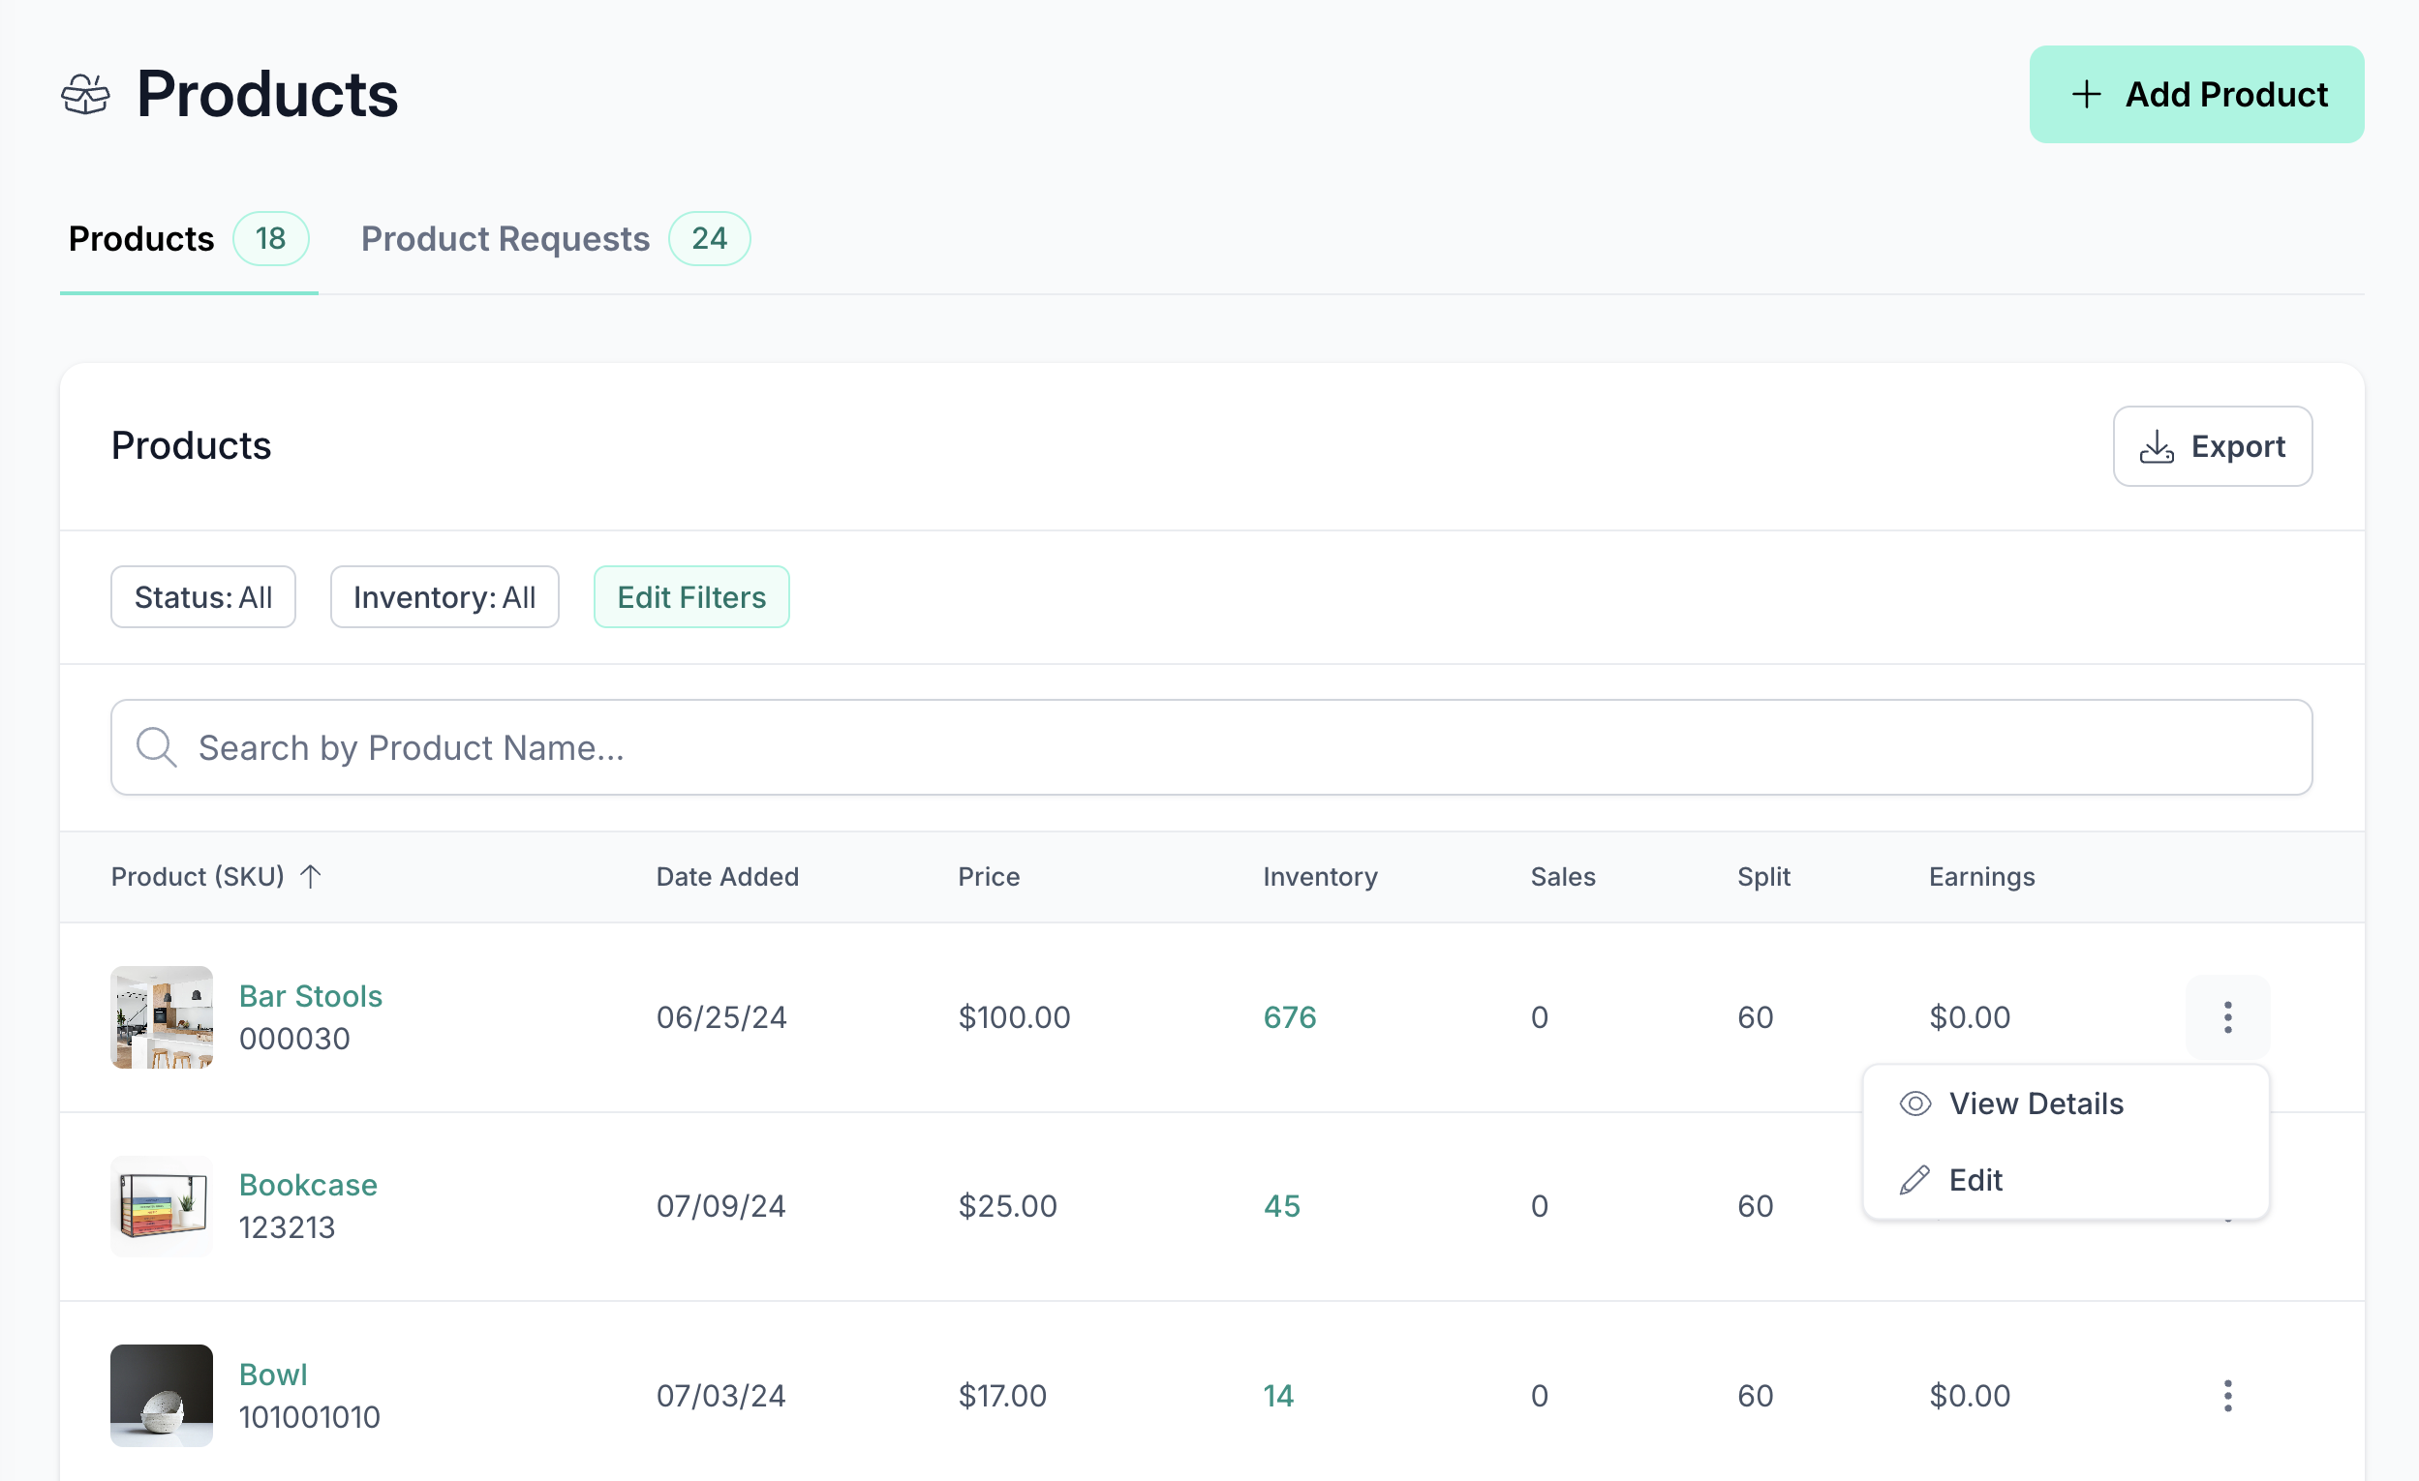Screen dimensions: 2419x1481
Task: Open the Inventory: All filter dropdown
Action: tap(444, 596)
